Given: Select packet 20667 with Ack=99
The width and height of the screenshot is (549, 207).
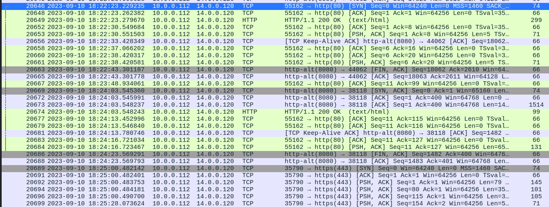Looking at the screenshot, I should tap(274, 84).
